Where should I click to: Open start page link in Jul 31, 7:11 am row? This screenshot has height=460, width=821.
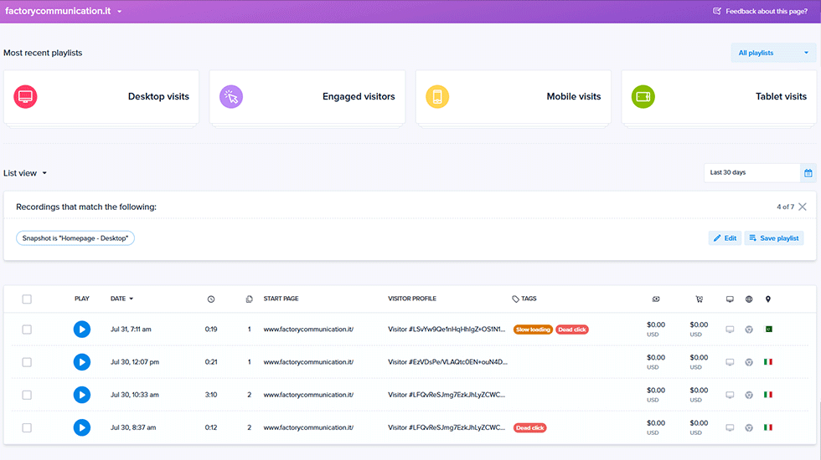pos(308,330)
